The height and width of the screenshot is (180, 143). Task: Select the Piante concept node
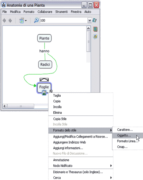coord(44,38)
